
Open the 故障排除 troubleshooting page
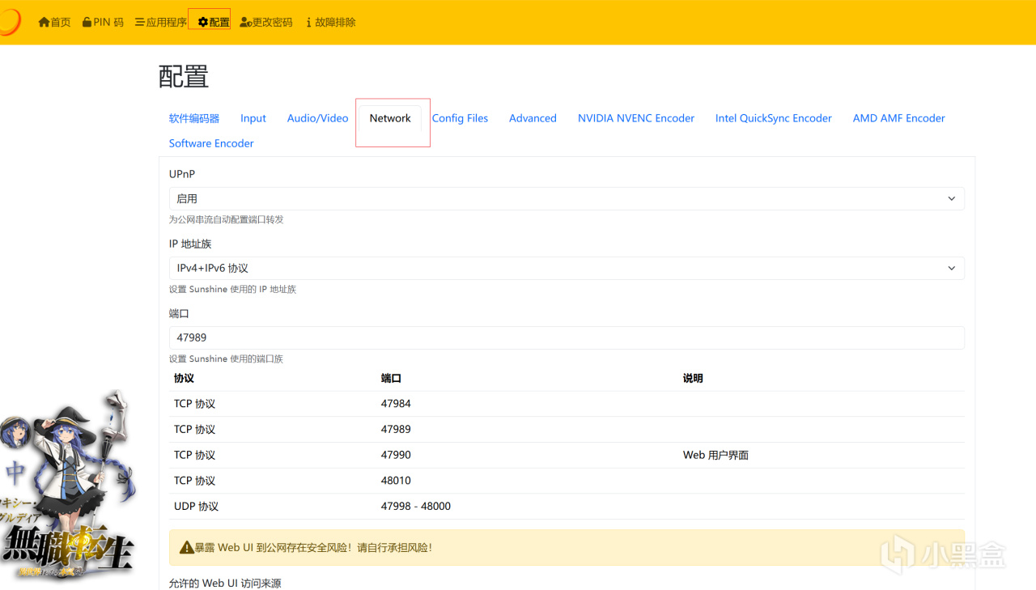pyautogui.click(x=331, y=22)
